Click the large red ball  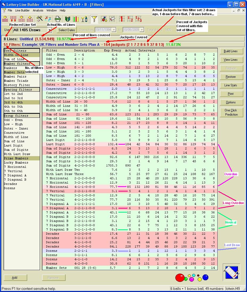tap(180, 277)
